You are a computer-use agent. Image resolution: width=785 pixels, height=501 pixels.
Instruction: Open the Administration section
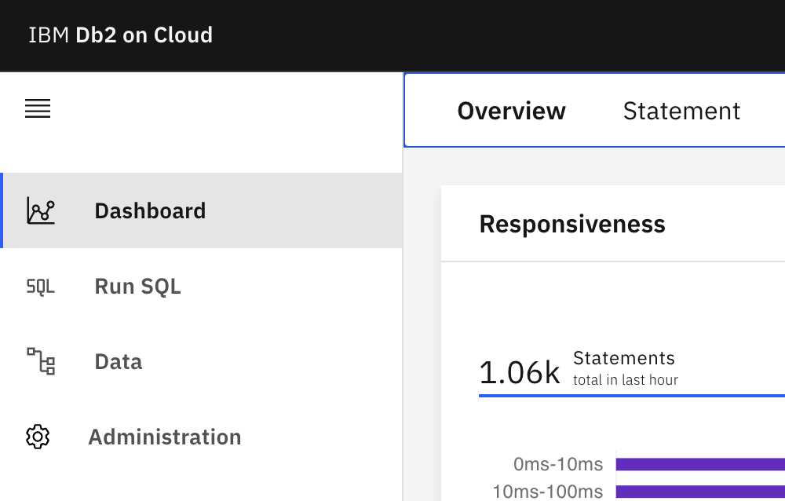click(201, 437)
